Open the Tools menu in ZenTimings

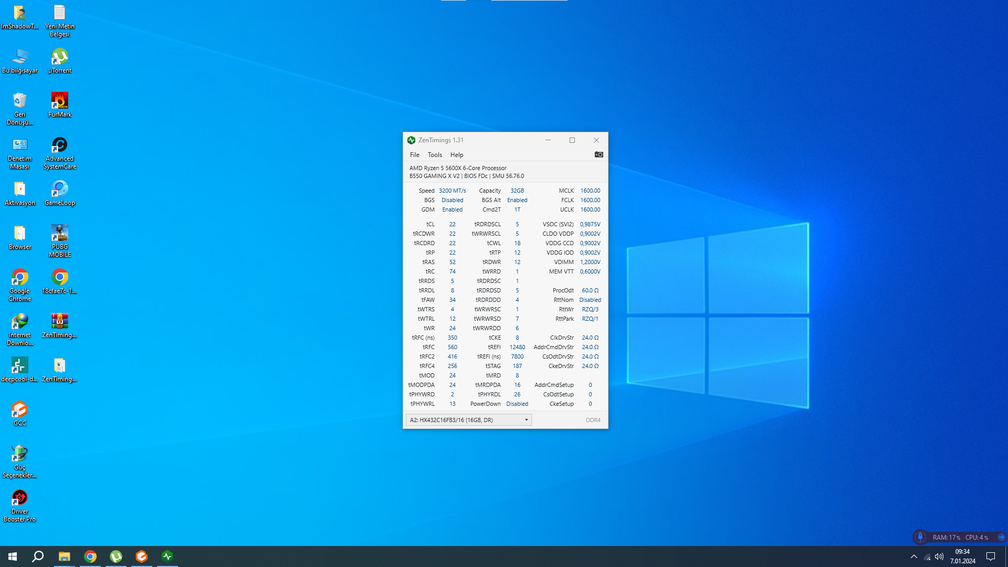[435, 155]
